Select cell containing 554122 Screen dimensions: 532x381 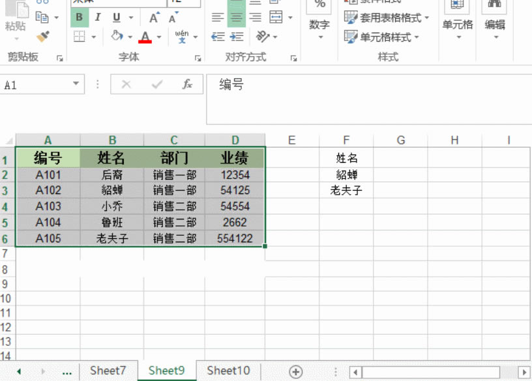pyautogui.click(x=235, y=238)
